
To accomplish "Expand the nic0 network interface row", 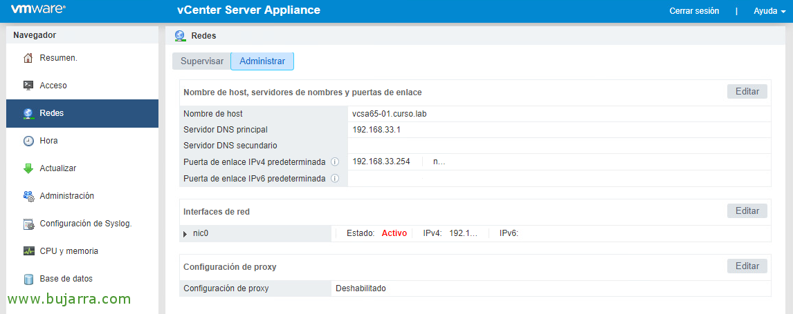I will click(185, 234).
